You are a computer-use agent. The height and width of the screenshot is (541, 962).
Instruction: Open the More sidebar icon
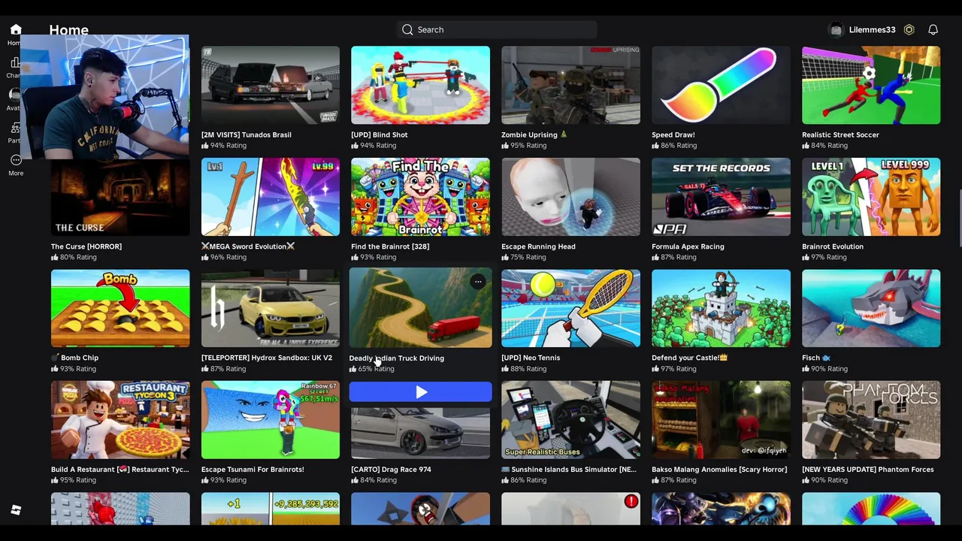click(x=16, y=160)
